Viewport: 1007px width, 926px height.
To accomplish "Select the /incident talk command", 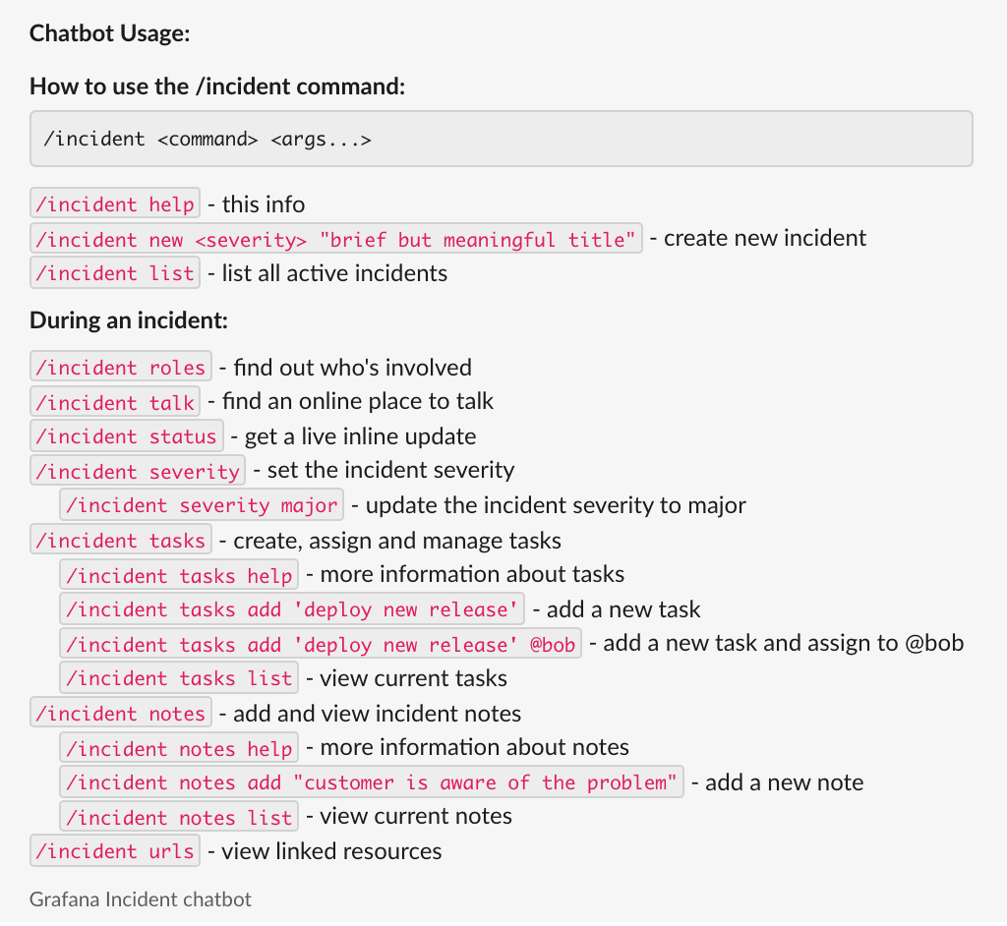I will [115, 402].
